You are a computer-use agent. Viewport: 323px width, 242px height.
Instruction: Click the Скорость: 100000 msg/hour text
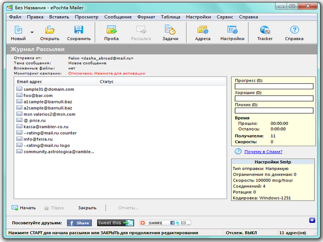click(262, 180)
